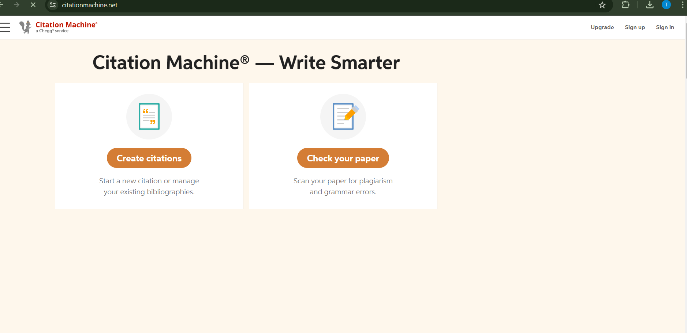Click the Sign up navigation link

(x=635, y=27)
